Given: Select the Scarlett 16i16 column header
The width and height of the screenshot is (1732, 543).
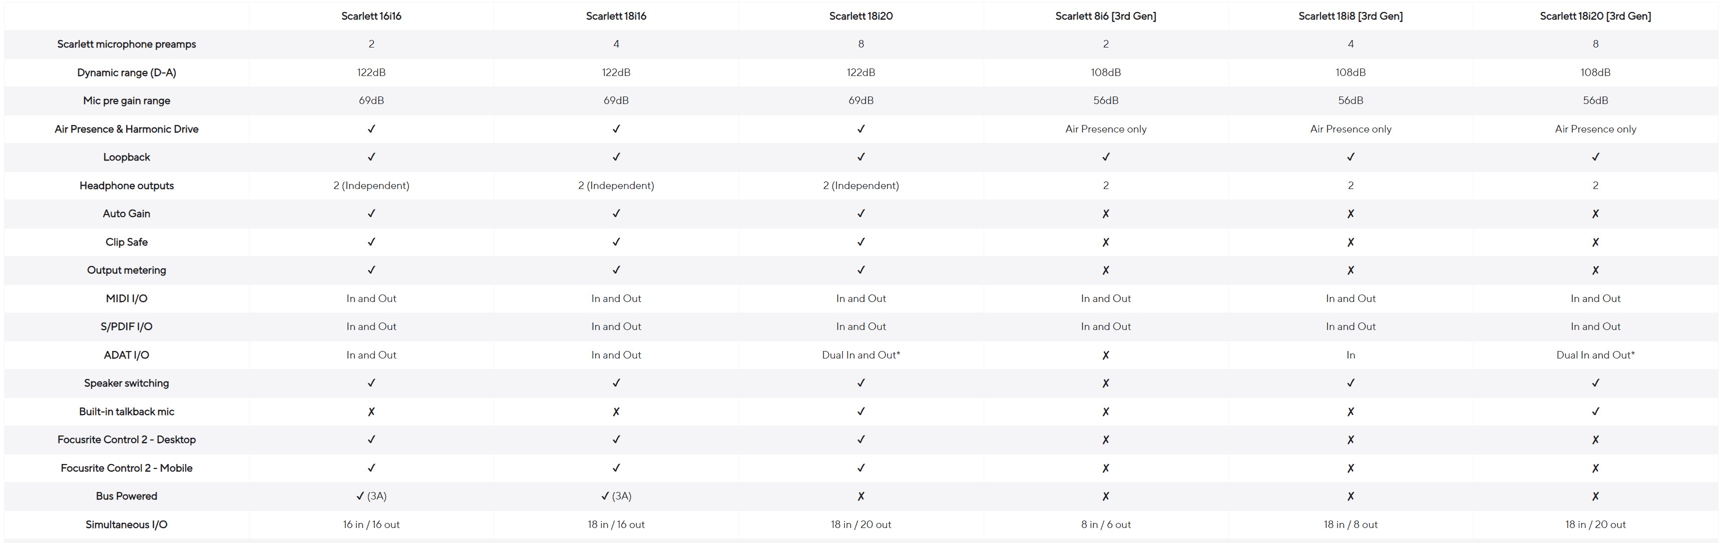Looking at the screenshot, I should pos(371,16).
